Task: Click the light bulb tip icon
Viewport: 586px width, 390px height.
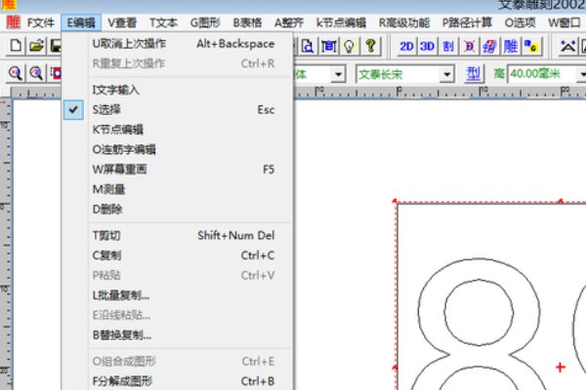Action: tap(349, 46)
